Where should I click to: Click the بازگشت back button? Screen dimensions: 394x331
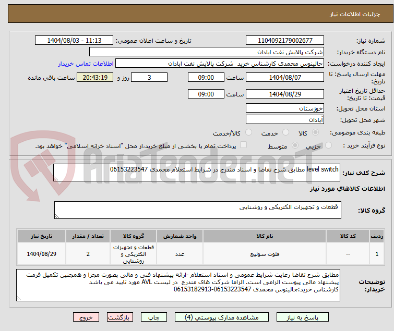click(x=120, y=317)
